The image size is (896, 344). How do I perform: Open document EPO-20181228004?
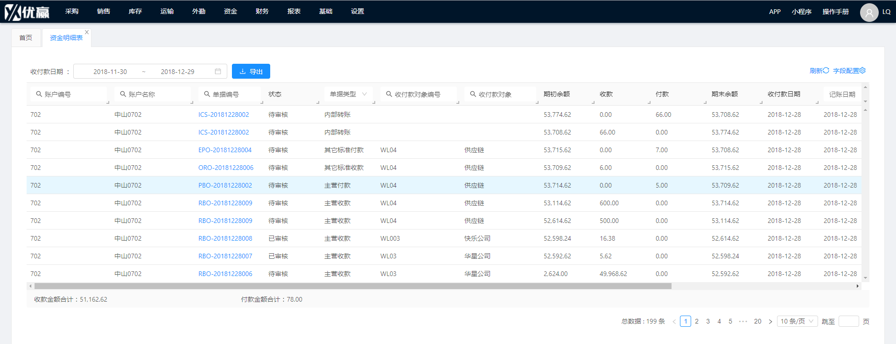225,150
